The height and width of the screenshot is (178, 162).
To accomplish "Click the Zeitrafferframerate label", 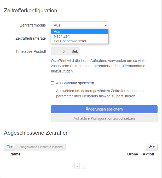I will point(31,38).
